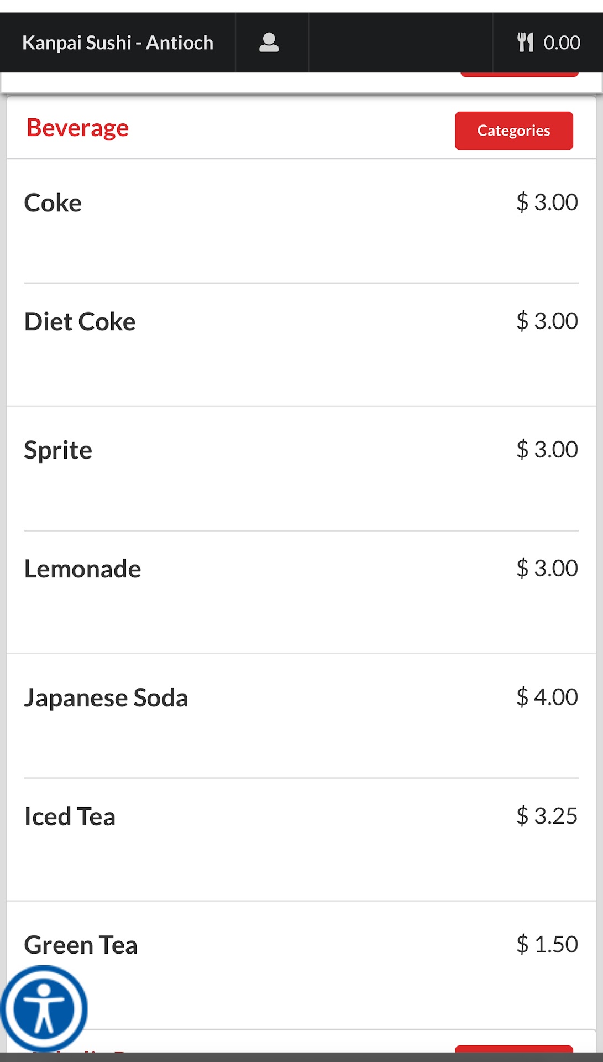This screenshot has width=603, height=1062.
Task: Click the $4.00 Japanese Soda price
Action: tap(547, 697)
